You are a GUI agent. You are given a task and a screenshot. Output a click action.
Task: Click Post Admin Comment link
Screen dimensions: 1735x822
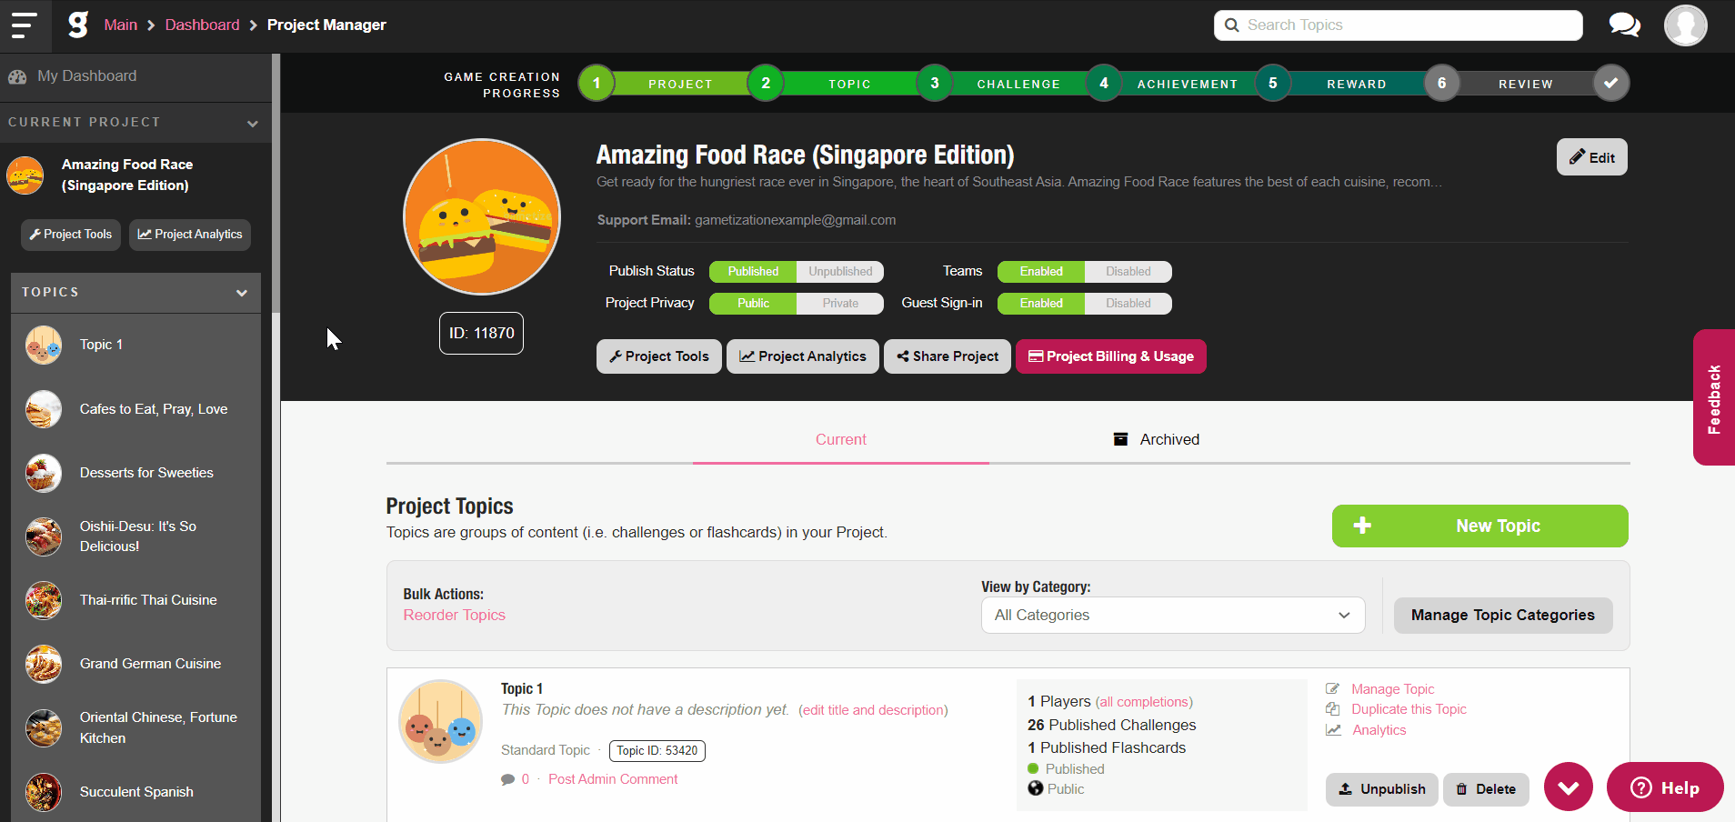coord(613,779)
